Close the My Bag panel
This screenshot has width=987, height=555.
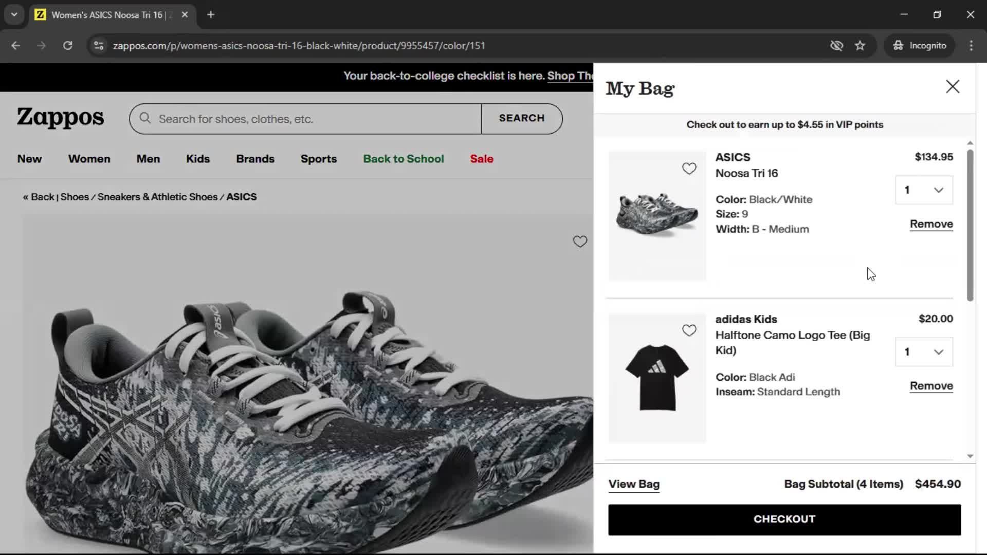tap(953, 86)
